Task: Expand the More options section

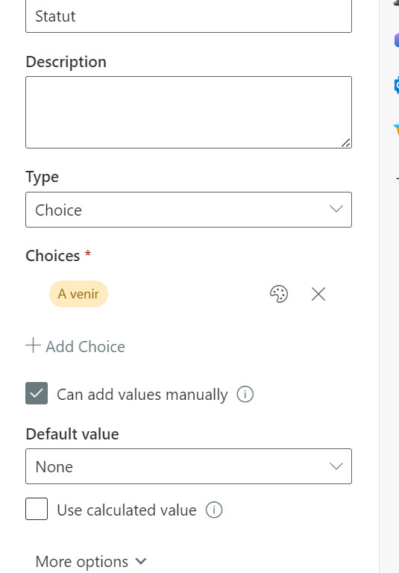Action: point(91,561)
